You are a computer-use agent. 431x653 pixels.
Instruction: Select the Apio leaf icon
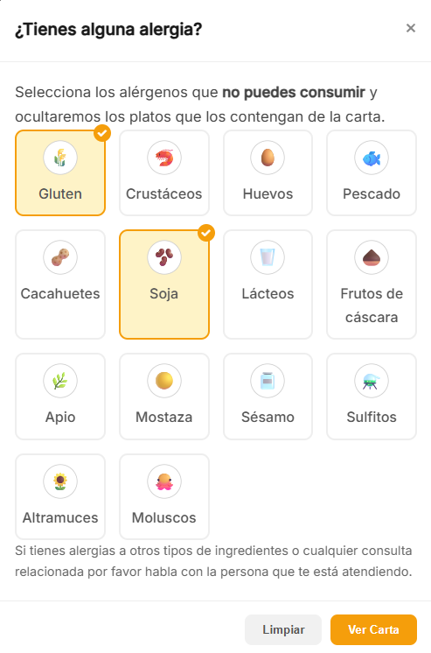point(60,381)
